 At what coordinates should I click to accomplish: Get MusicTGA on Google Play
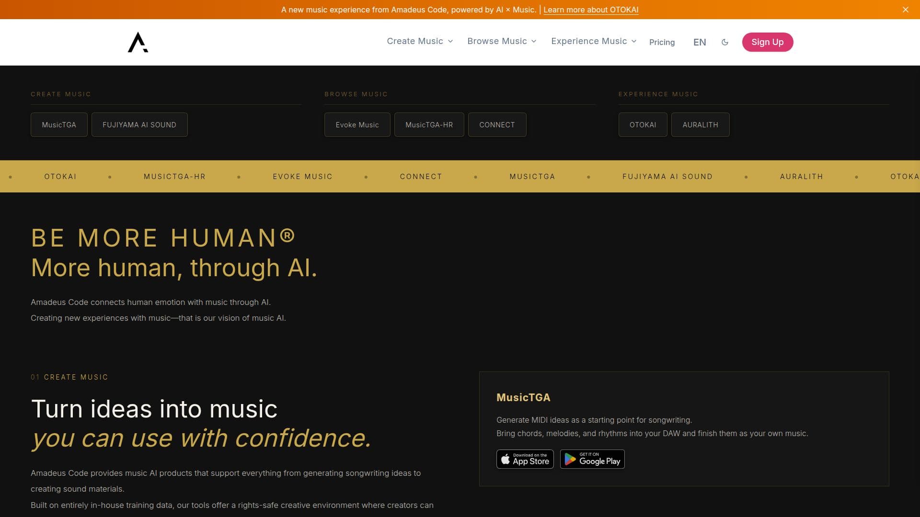pos(592,459)
